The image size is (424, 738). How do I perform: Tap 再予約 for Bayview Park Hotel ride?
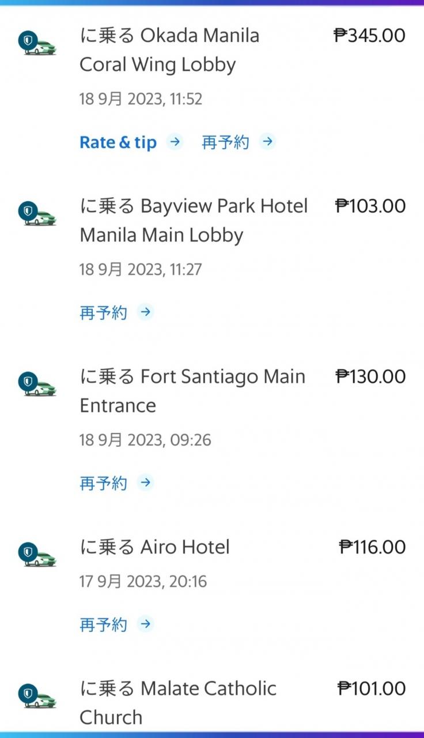click(x=103, y=312)
